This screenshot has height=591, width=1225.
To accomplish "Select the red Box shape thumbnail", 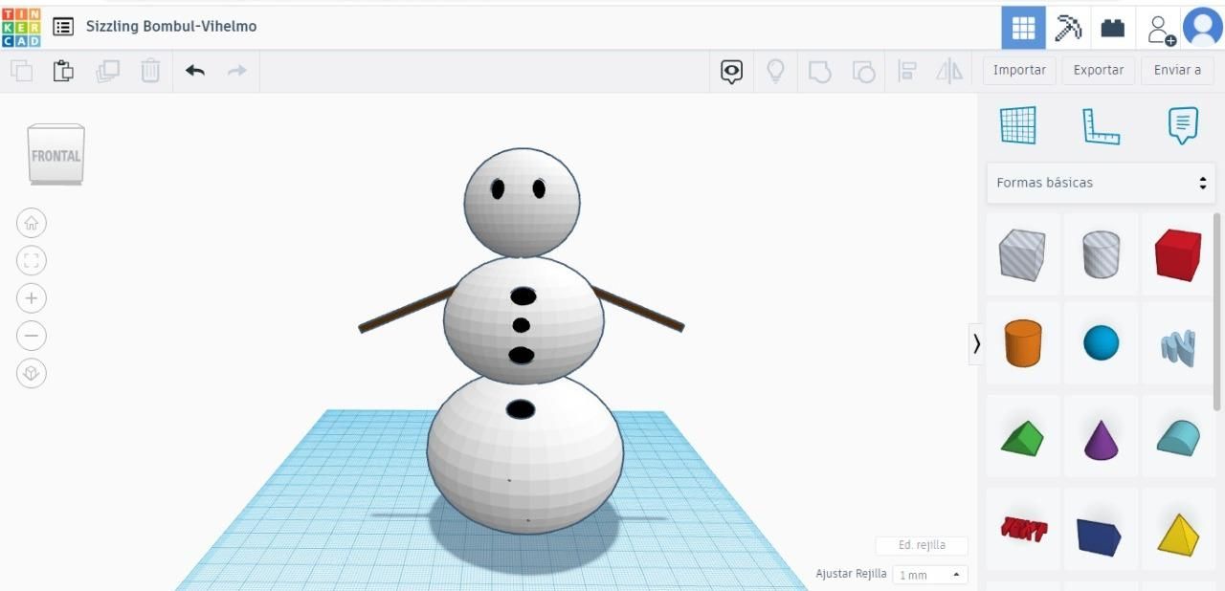I will [1178, 254].
